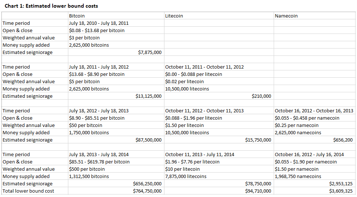
Task: Select the '$3 per bitcoin' cell
Action: pos(84,38)
